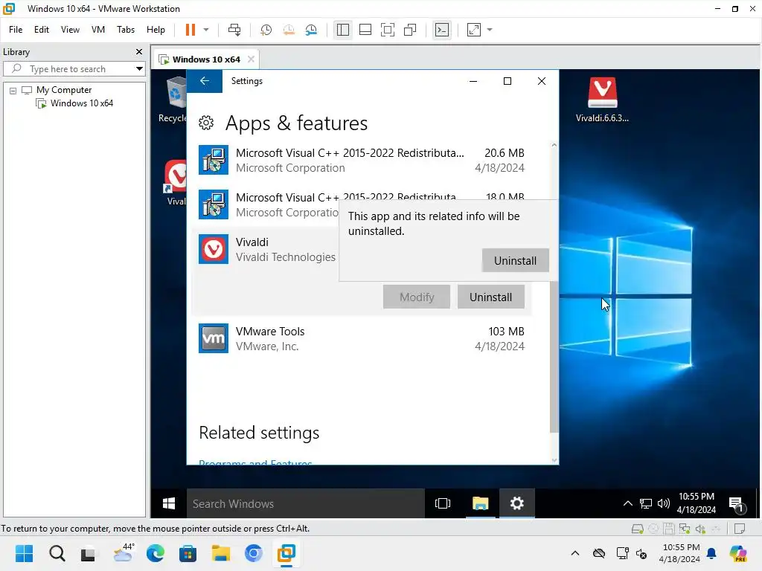
Task: Click the greyed Modify button
Action: (x=417, y=297)
